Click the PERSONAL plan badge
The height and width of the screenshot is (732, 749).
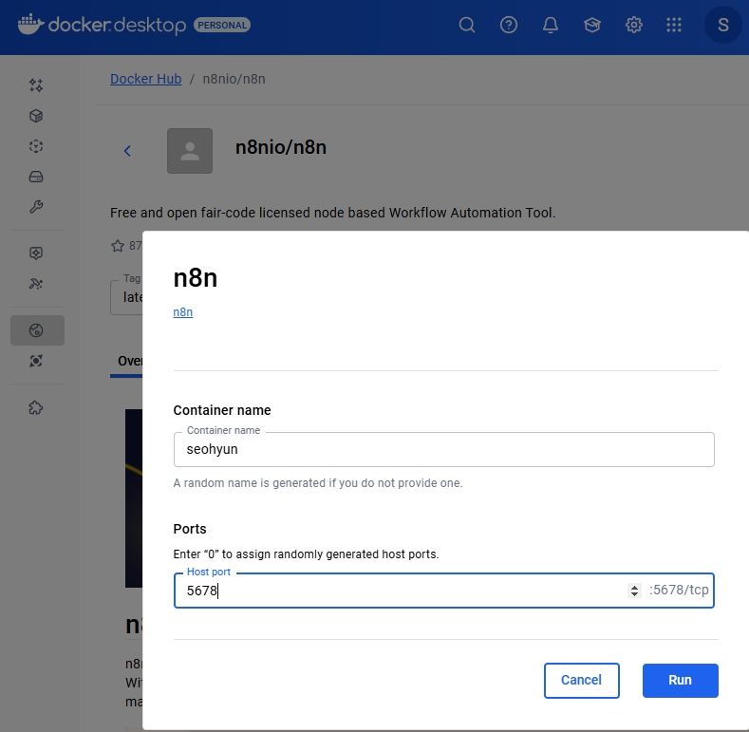(222, 25)
